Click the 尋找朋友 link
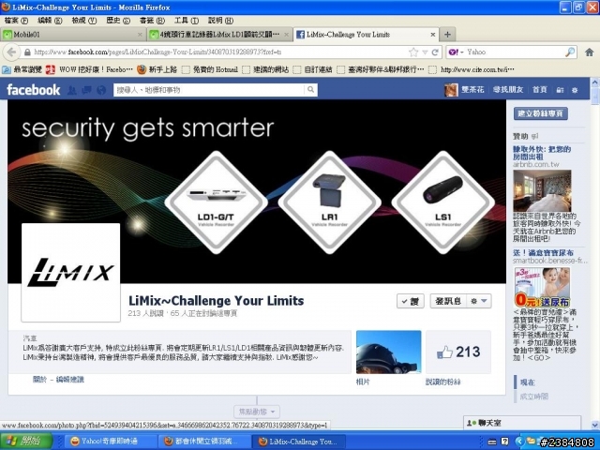600x450 pixels. pyautogui.click(x=508, y=90)
